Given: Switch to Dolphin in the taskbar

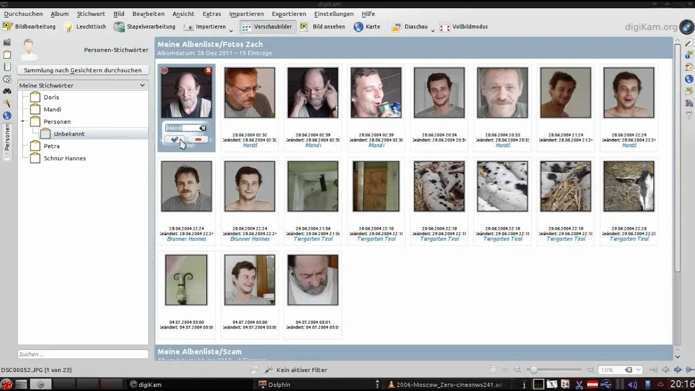Looking at the screenshot, I should (x=280, y=384).
